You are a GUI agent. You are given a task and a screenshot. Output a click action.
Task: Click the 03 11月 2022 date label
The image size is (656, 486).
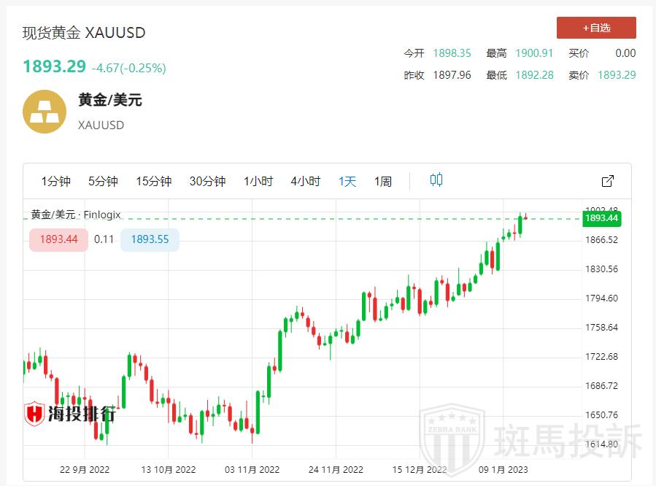click(x=252, y=469)
